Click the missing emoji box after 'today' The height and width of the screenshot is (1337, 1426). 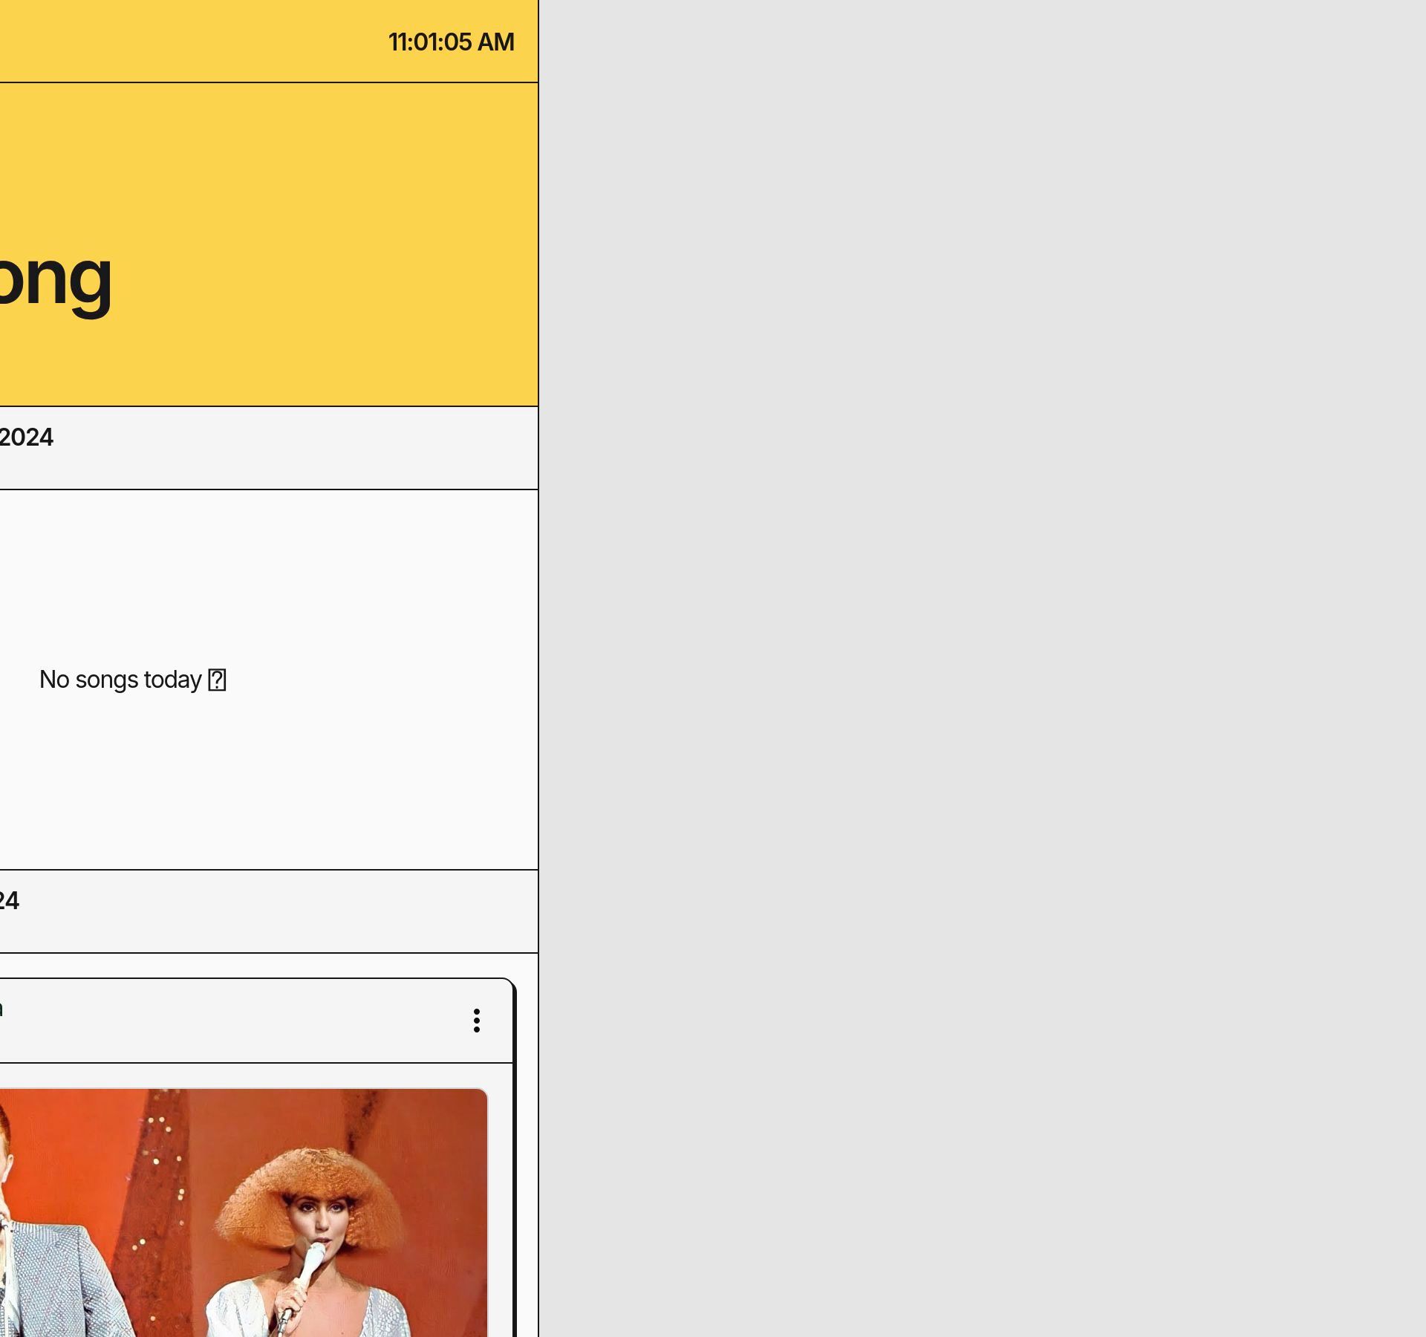pos(217,680)
